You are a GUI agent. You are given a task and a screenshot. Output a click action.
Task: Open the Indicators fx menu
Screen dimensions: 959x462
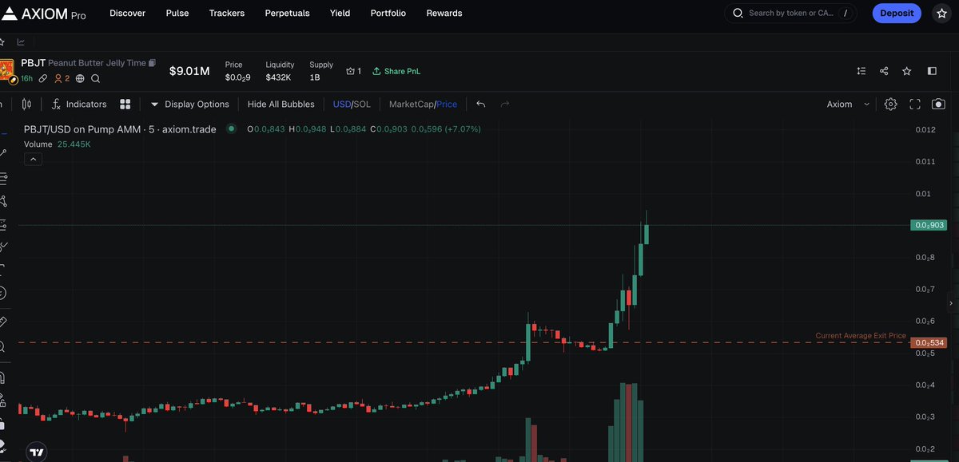[x=78, y=104]
